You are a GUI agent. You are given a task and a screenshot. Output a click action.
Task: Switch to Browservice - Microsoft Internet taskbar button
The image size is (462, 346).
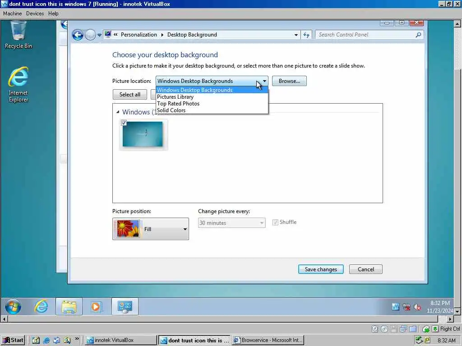coord(268,340)
